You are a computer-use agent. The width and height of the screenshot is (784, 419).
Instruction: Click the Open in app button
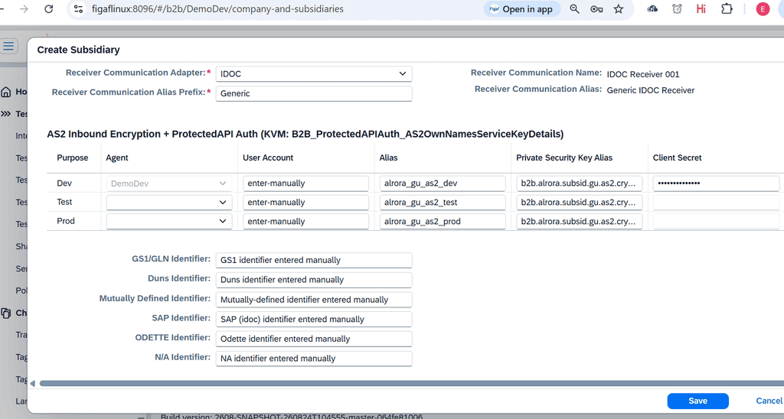point(521,9)
